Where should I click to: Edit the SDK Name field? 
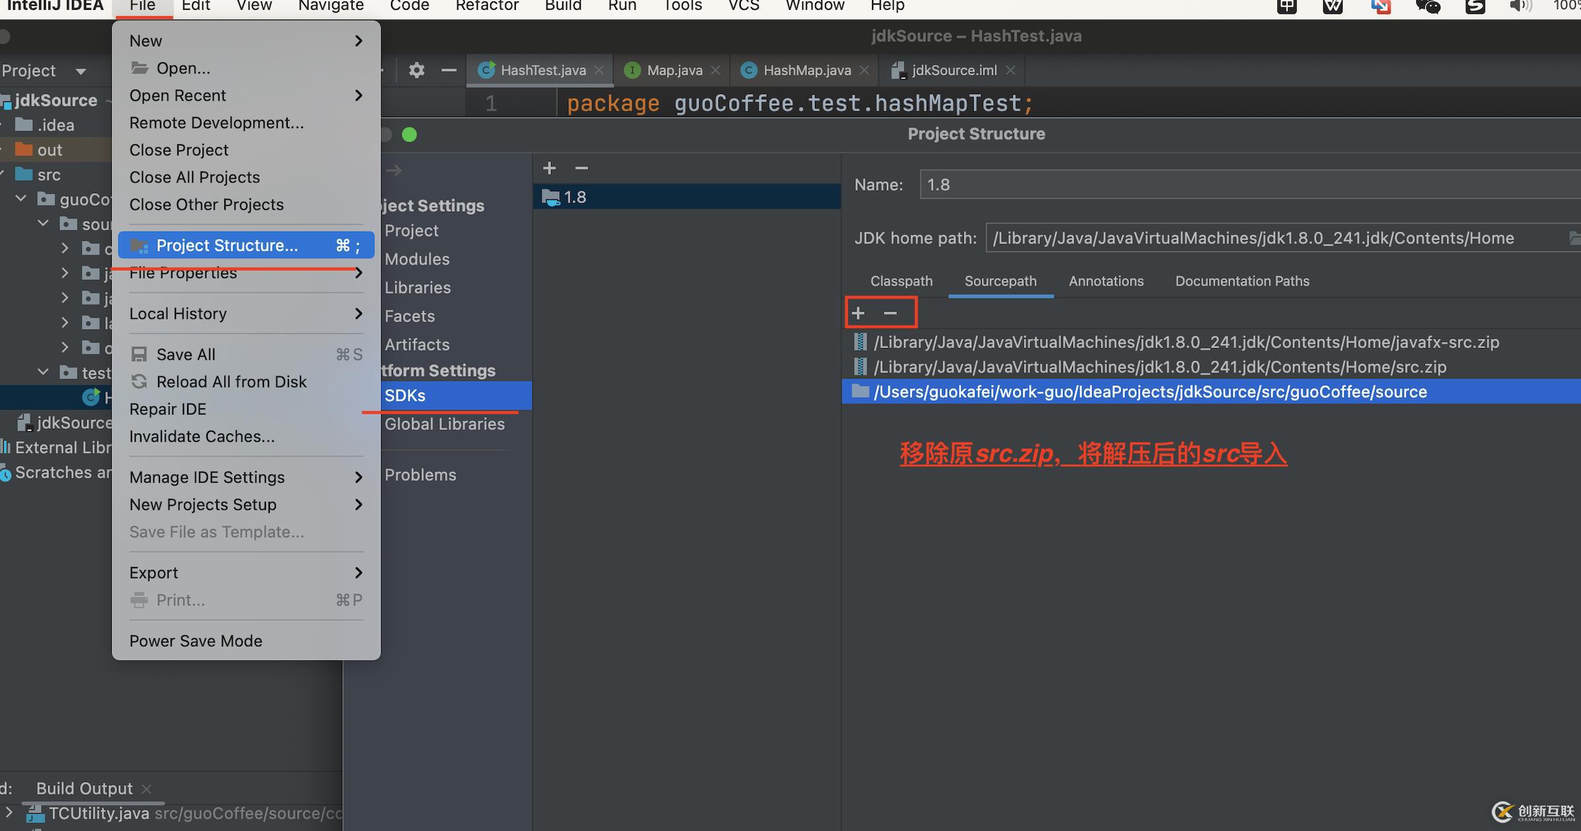(1250, 185)
